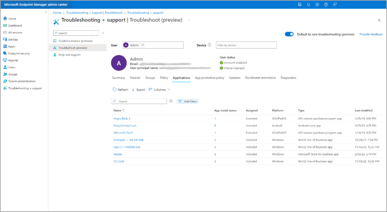Open the DeagrCandyCrush app link
Screen dimensions: 387x212
(125, 126)
